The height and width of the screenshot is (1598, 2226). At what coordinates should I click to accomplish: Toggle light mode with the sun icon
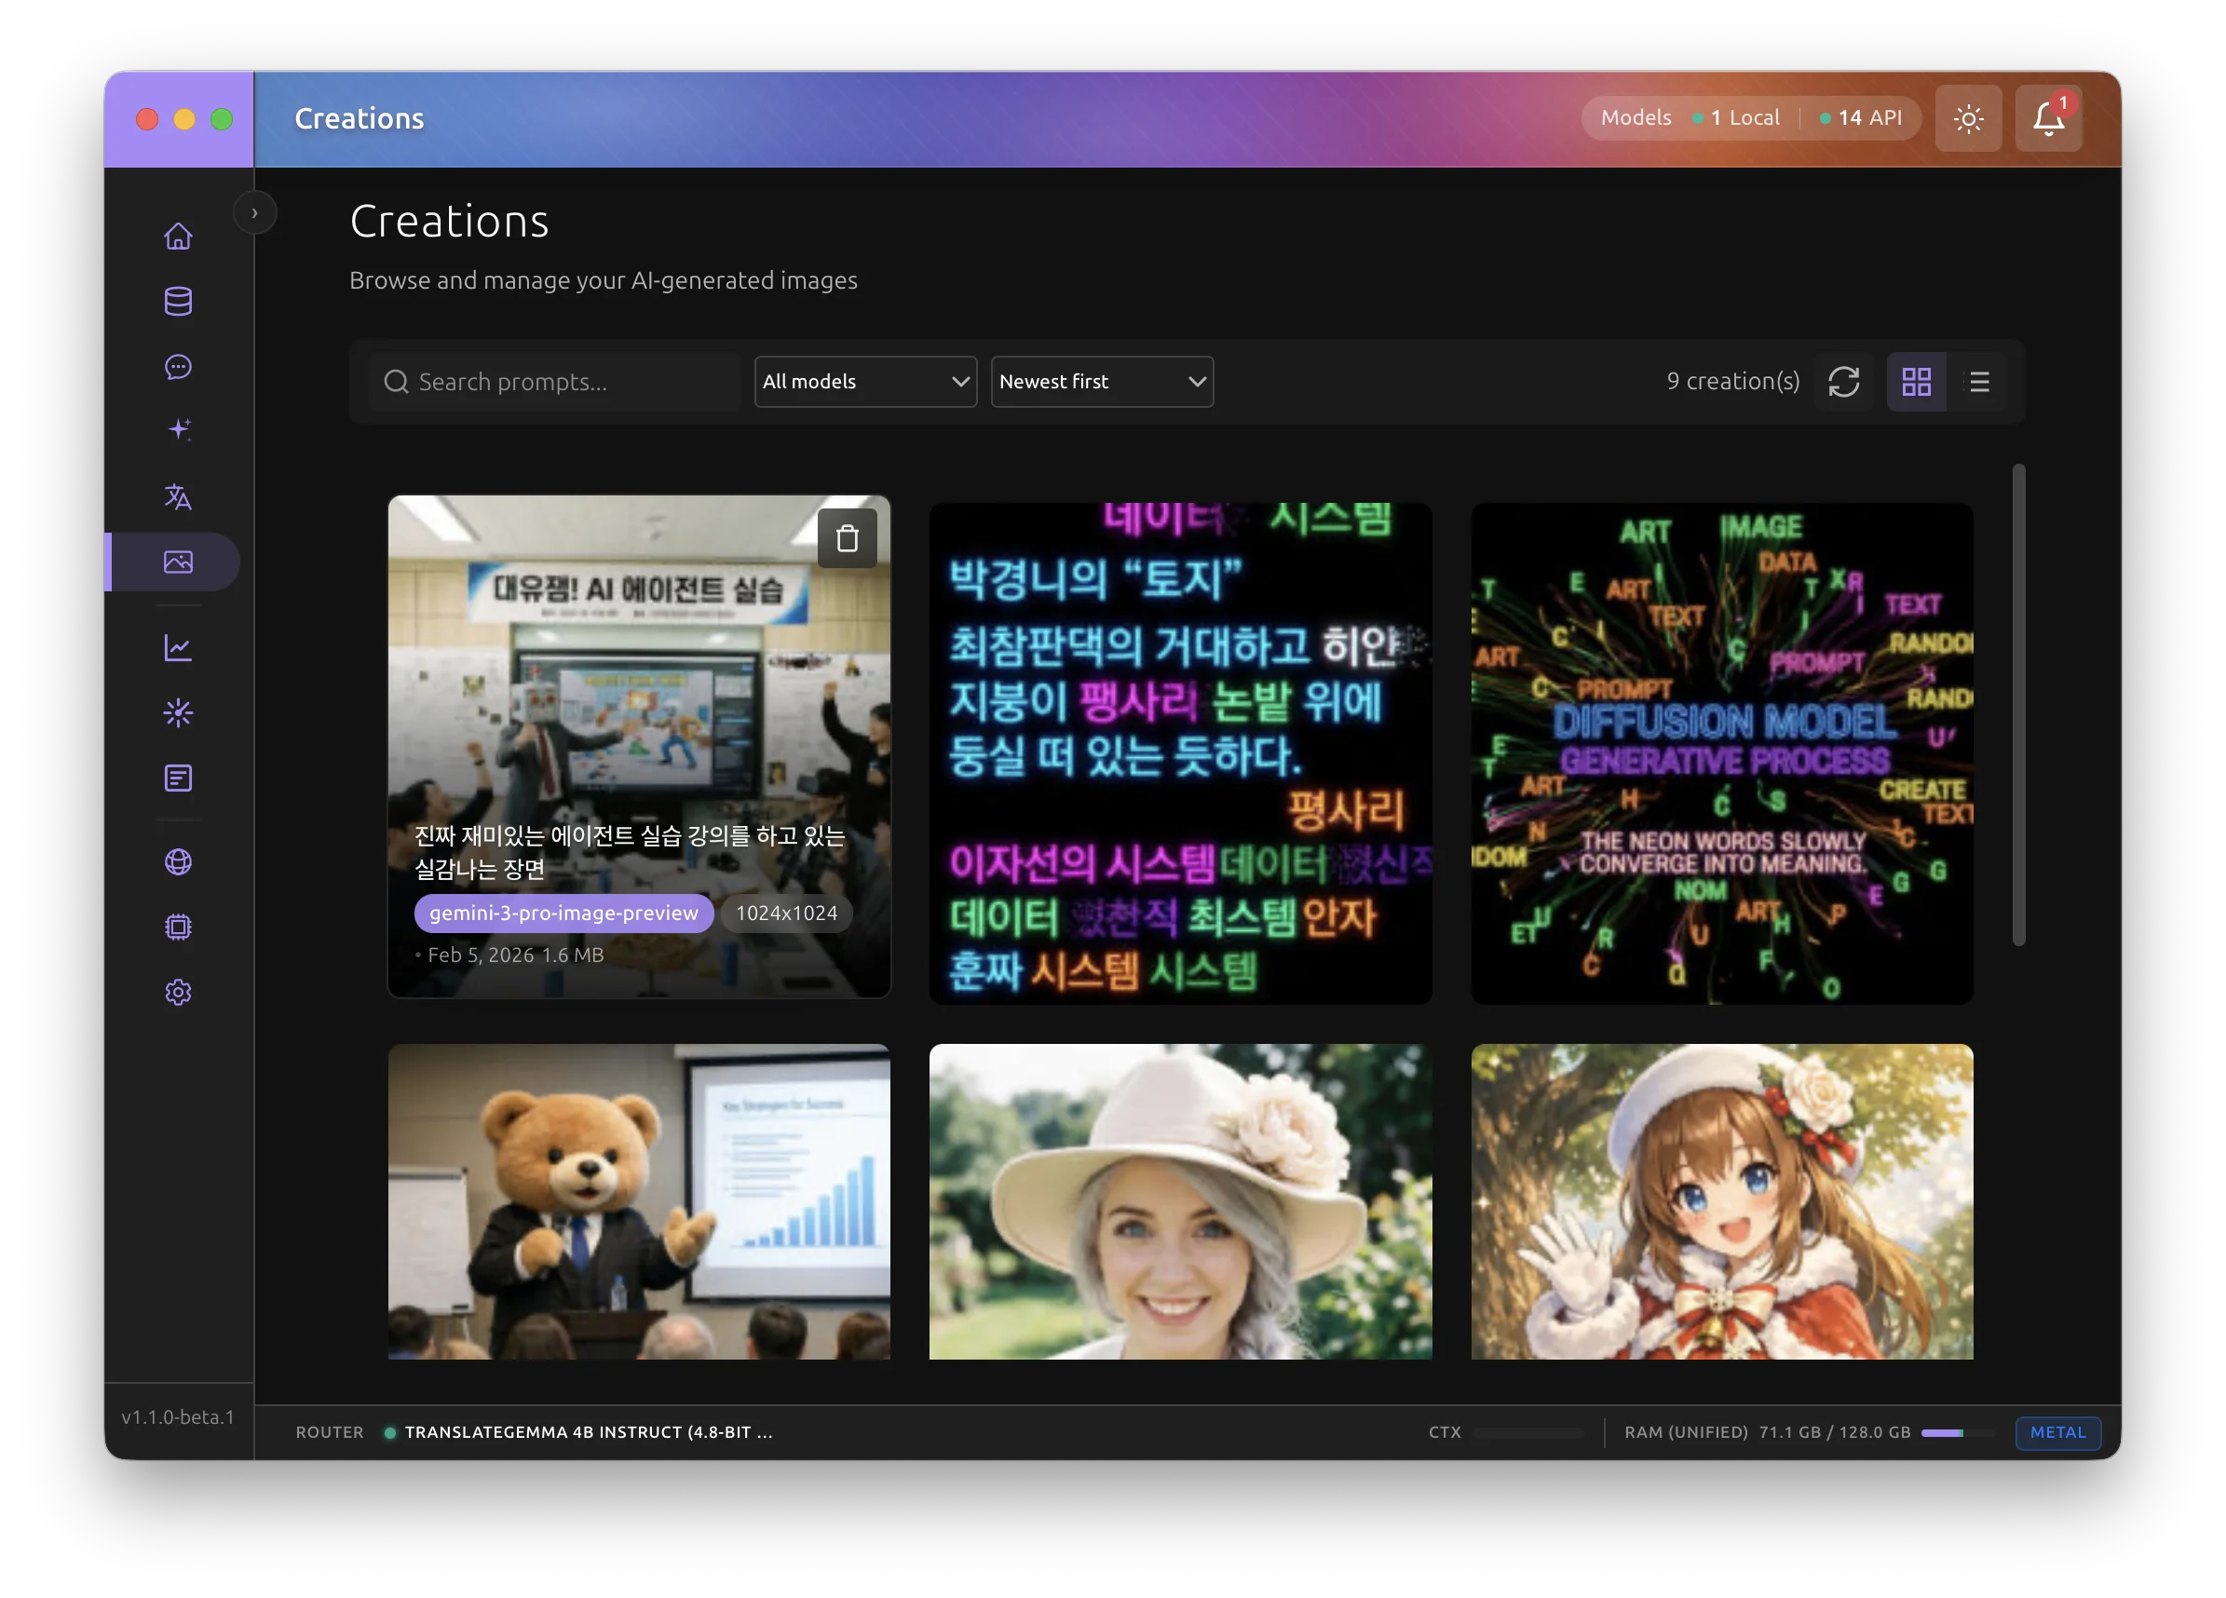coord(1968,117)
